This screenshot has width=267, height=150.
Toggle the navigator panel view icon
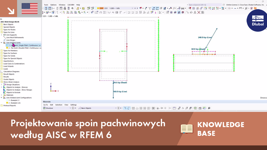46,8
